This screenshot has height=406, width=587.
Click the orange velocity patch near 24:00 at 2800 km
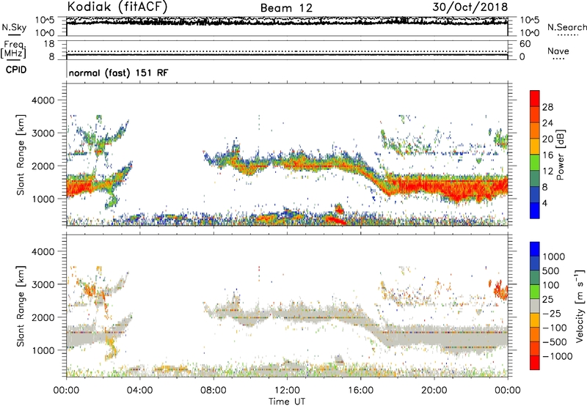[500, 290]
